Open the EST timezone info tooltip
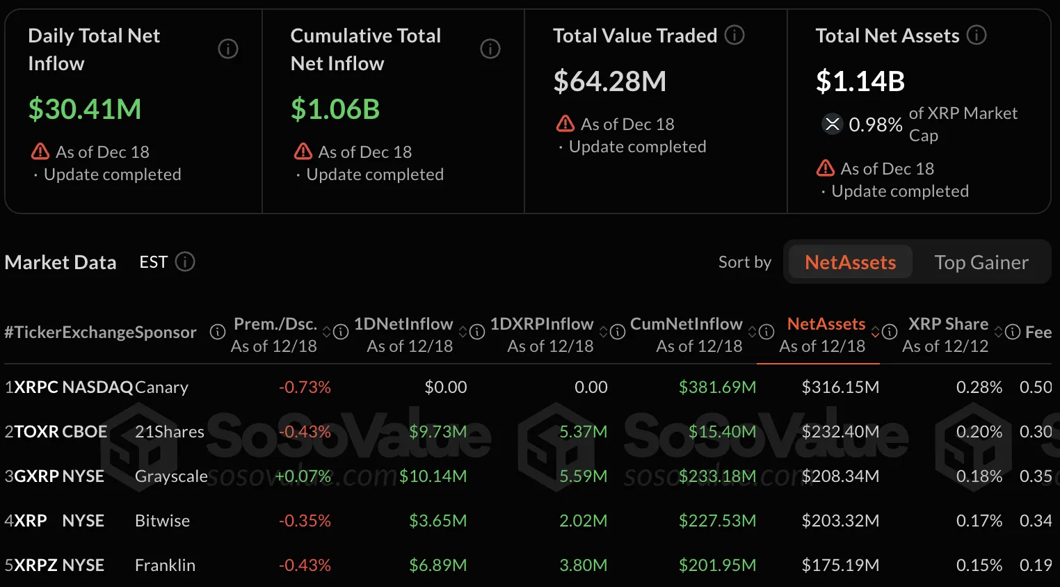1060x587 pixels. point(184,262)
